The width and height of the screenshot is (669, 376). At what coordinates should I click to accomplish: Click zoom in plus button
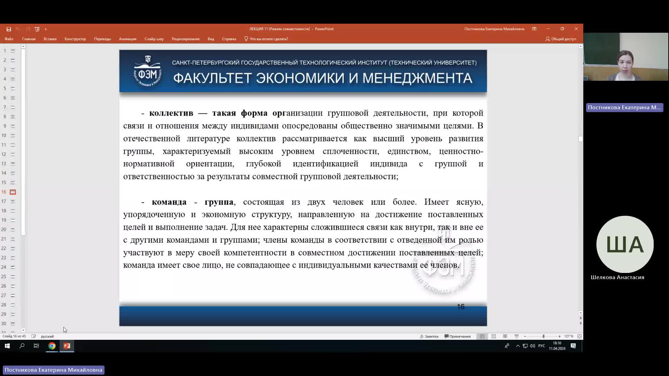click(560, 336)
